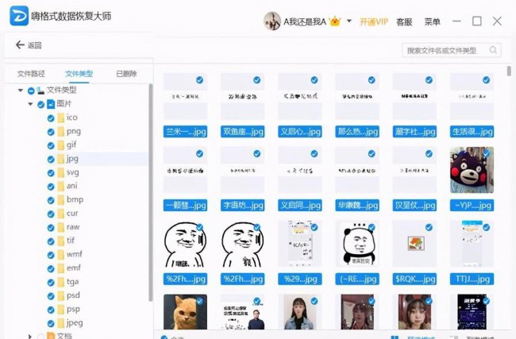Collapse the 文件类型 root node

tap(21, 91)
